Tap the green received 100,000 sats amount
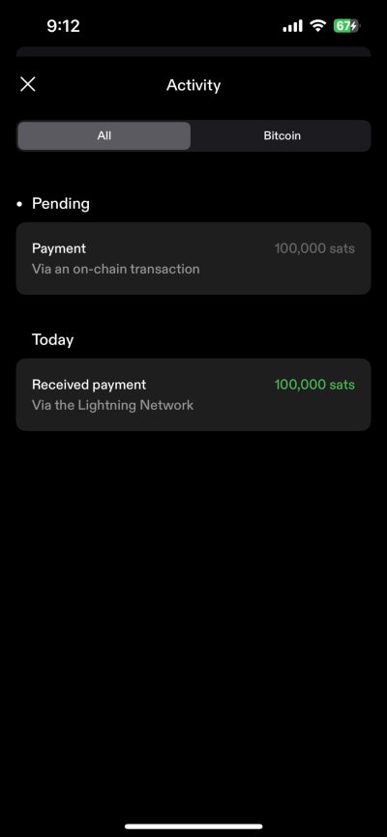The image size is (387, 837). click(x=314, y=385)
